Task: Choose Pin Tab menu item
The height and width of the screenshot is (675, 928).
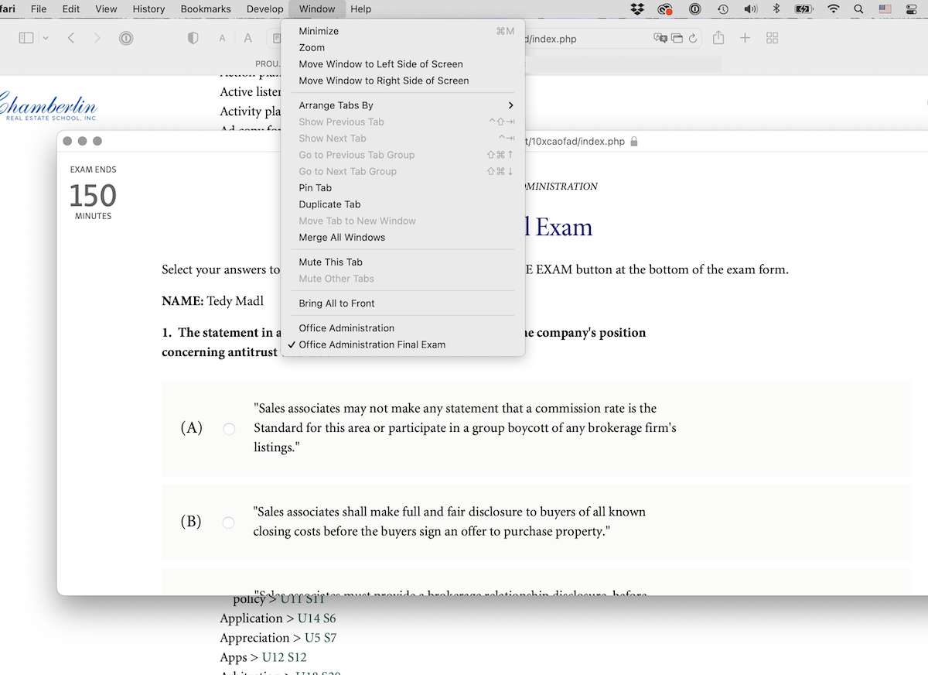Action: click(x=403, y=188)
